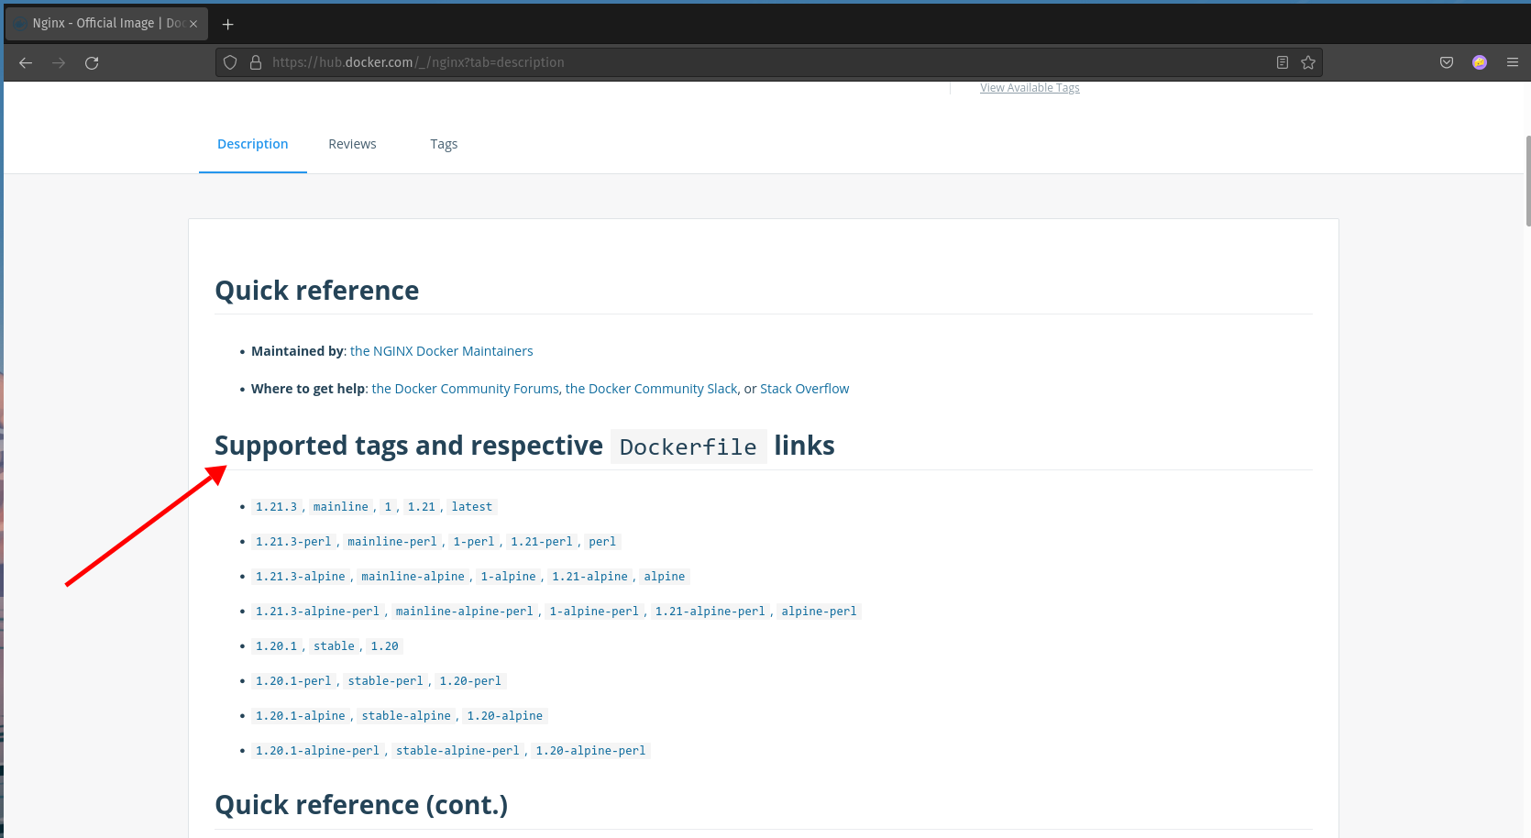Open the Firefox application menu

pyautogui.click(x=1513, y=62)
